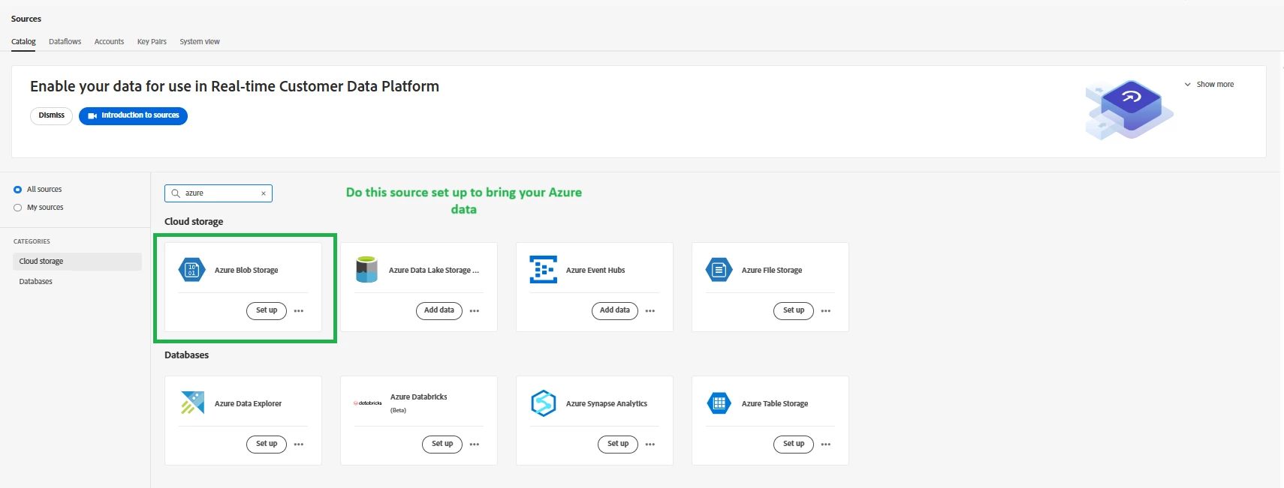Add data for Azure Data Lake Storage
The width and height of the screenshot is (1284, 488).
[x=439, y=311]
